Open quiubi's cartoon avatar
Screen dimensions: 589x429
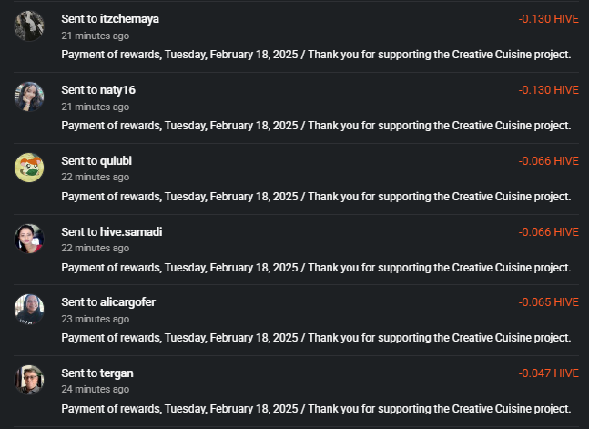point(29,168)
